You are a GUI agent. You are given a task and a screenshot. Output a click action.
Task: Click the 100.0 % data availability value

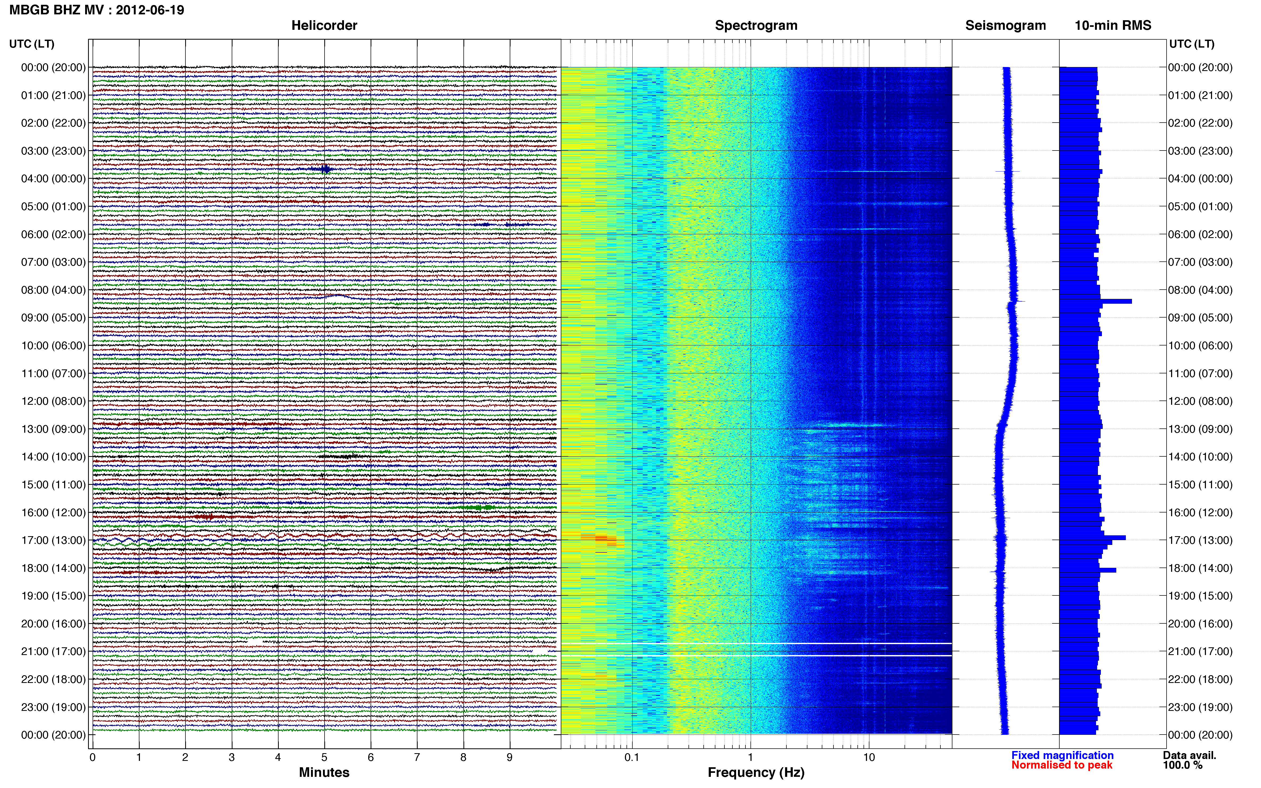(1183, 765)
